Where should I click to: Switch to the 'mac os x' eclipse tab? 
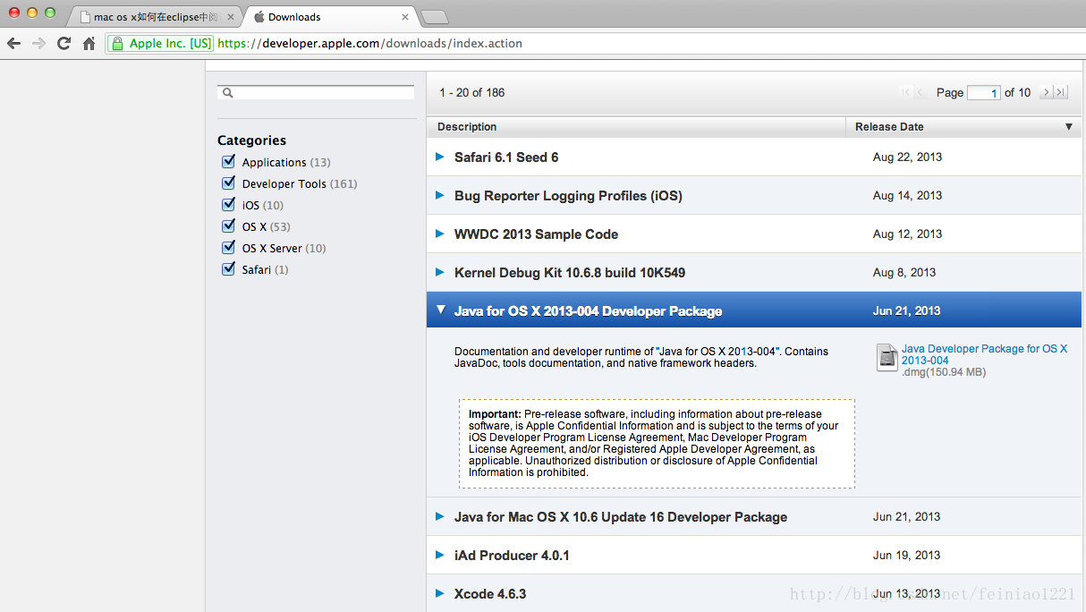click(154, 17)
